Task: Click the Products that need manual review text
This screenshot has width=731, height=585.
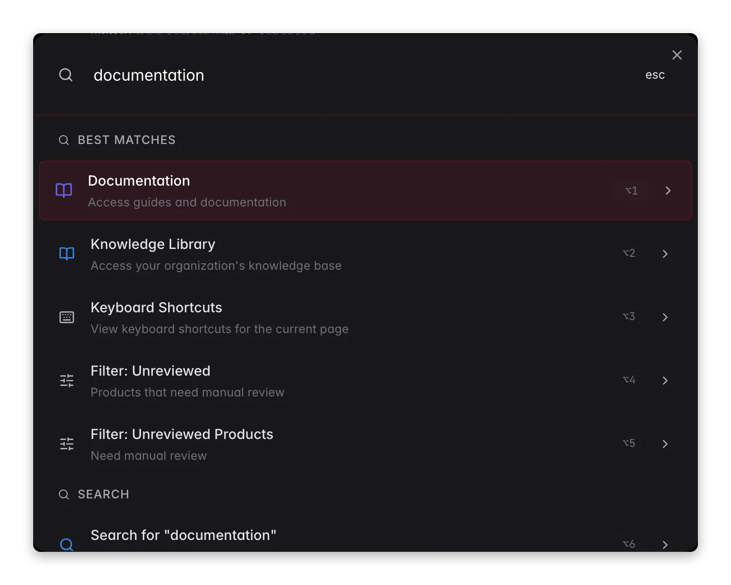Action: [187, 392]
